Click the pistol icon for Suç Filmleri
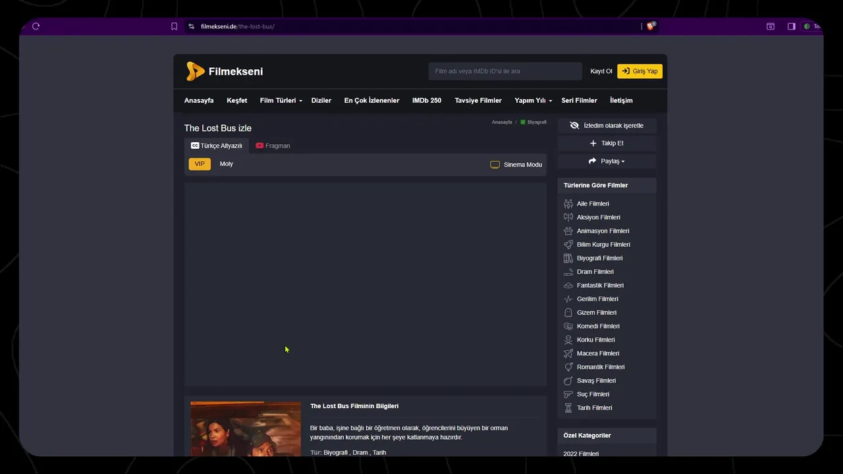The image size is (843, 474). click(568, 394)
